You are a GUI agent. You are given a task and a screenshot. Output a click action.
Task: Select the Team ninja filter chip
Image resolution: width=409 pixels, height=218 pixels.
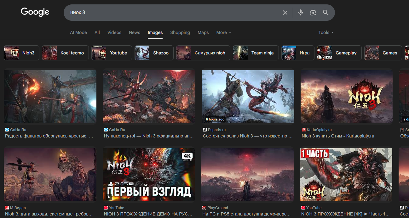[x=256, y=53]
